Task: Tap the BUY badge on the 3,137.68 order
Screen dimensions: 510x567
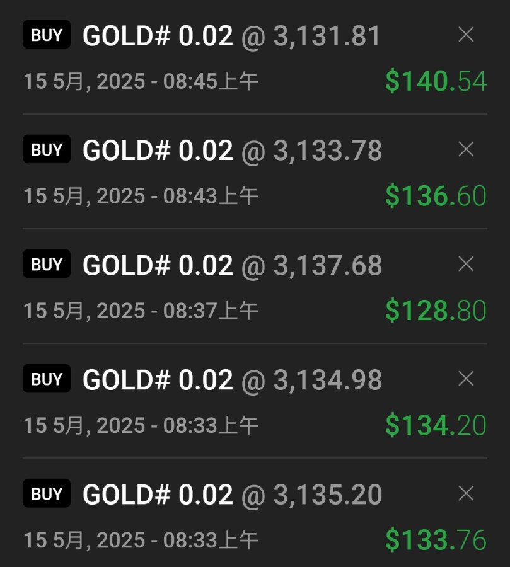Action: [x=47, y=265]
